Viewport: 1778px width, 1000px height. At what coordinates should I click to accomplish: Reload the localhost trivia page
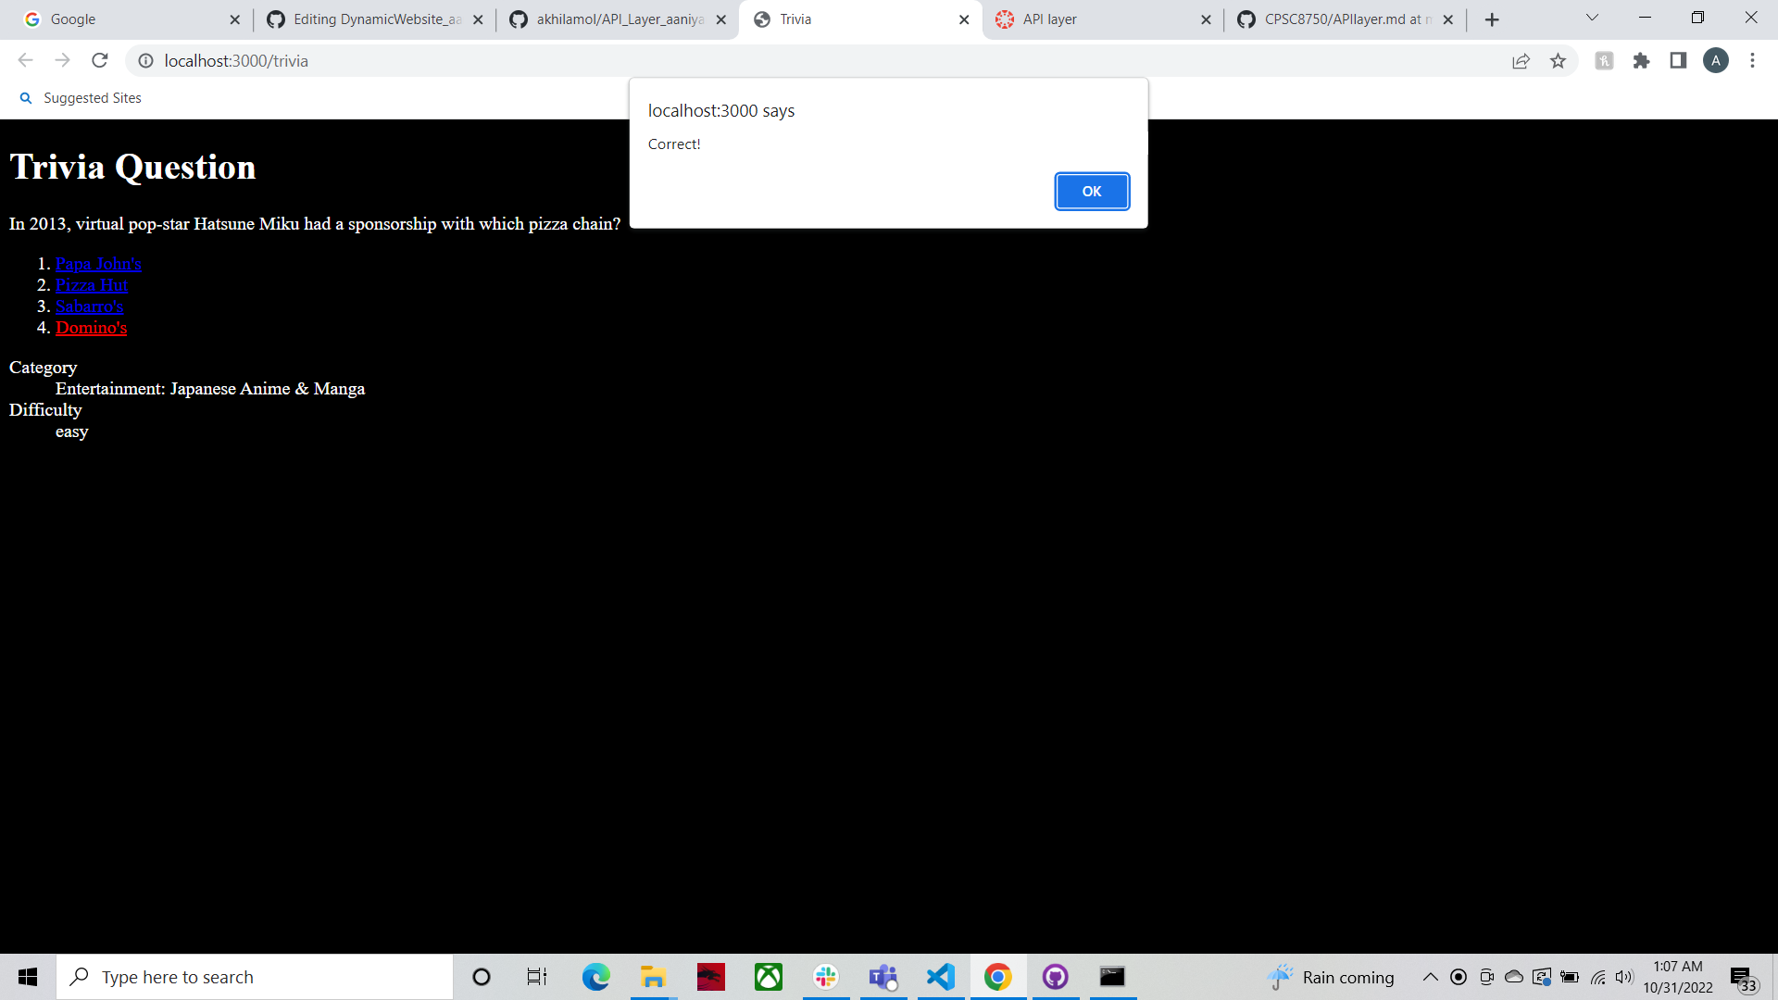100,61
